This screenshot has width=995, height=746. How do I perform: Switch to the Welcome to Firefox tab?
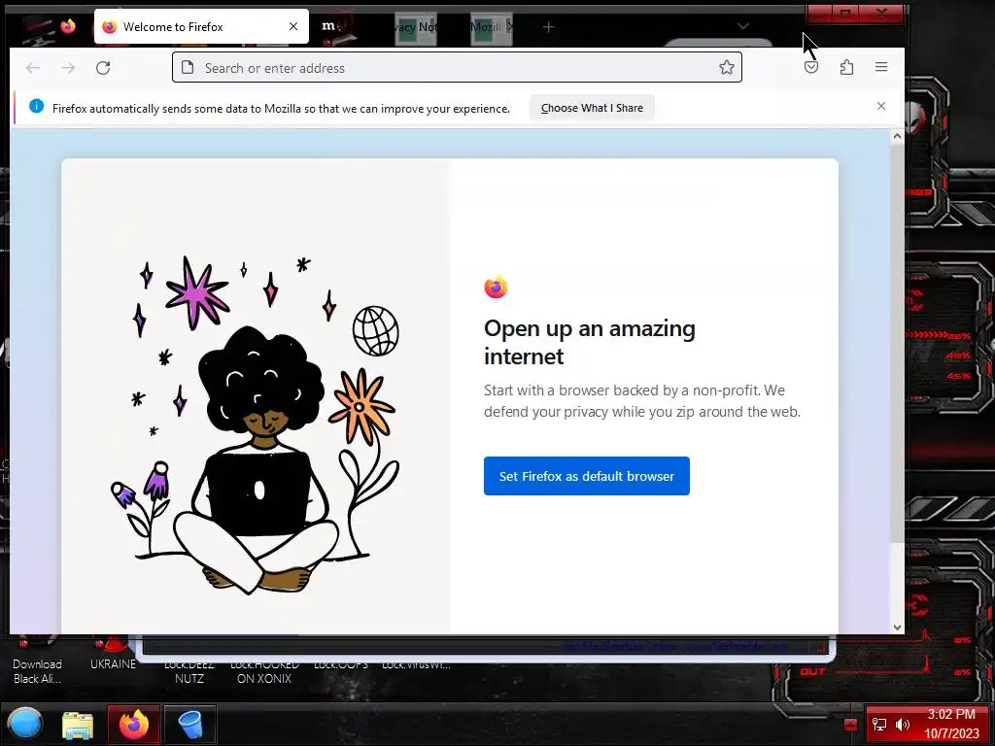pos(201,26)
